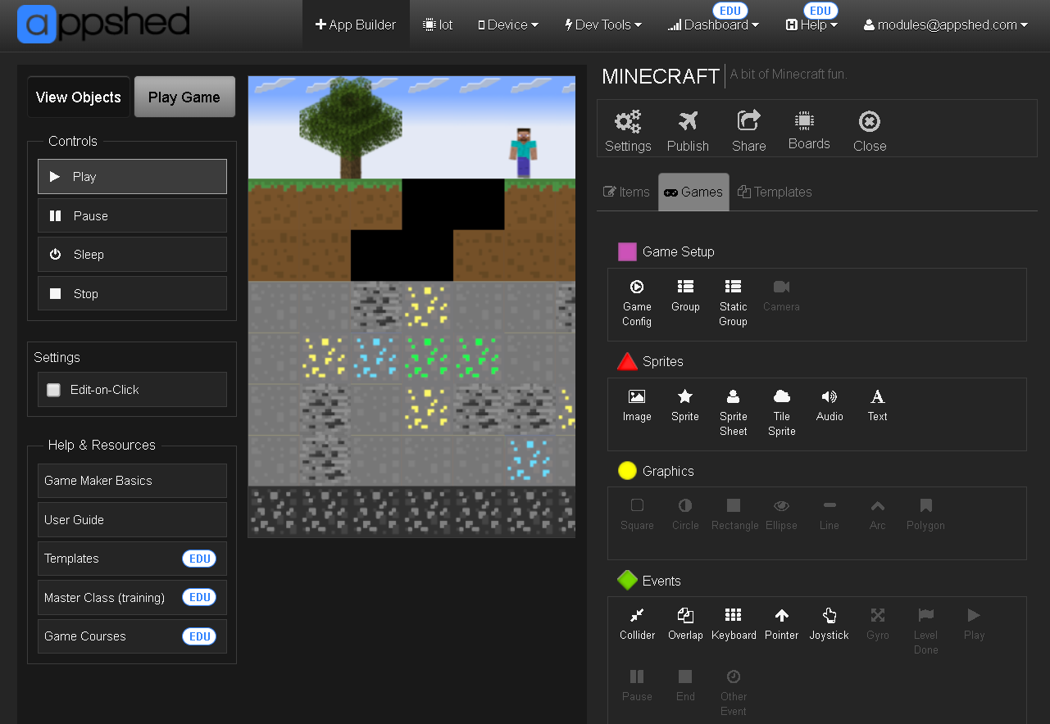Click the Sleep control button

tap(132, 255)
